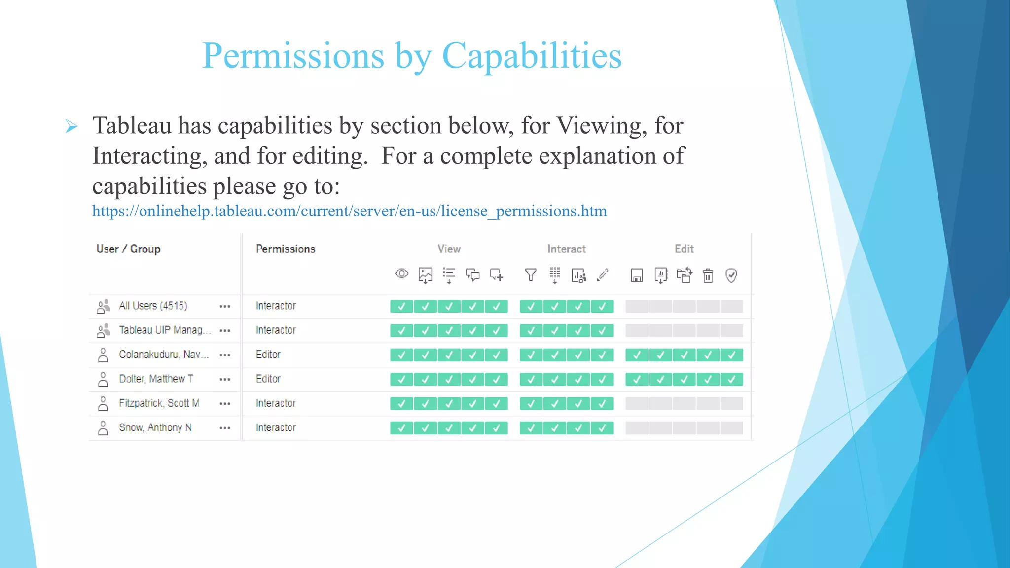Click the user icon beside Dolter, Matthew T

(x=103, y=379)
